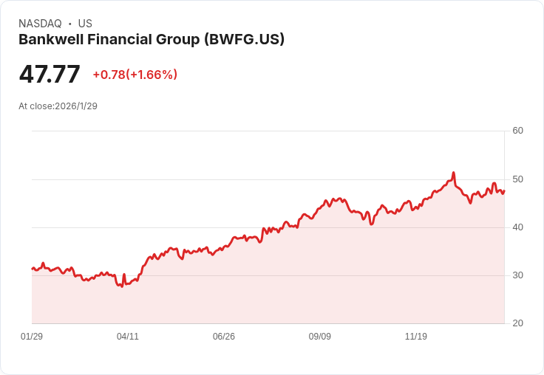Screen dimensions: 544x375
Task: Click the 60 y-axis label
Action: [517, 131]
